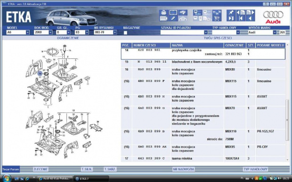Click the POZ. column header

tap(126, 45)
